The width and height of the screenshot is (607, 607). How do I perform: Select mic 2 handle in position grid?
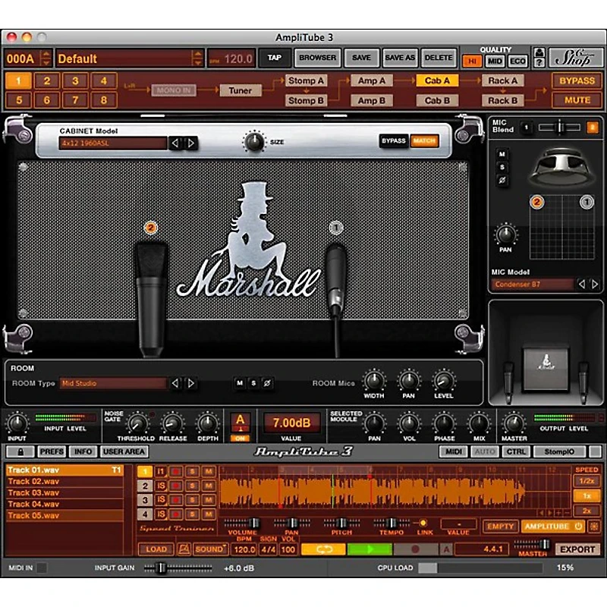[x=536, y=202]
